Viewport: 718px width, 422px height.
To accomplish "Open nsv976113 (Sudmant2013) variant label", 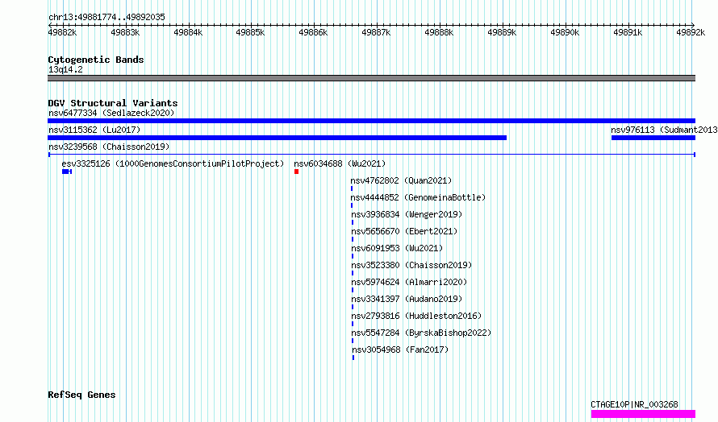I will 664,130.
